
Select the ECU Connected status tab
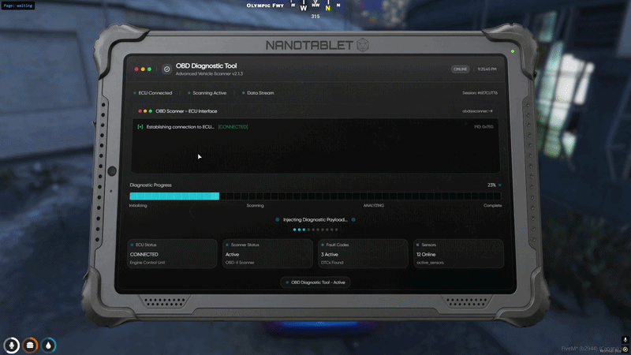(153, 93)
